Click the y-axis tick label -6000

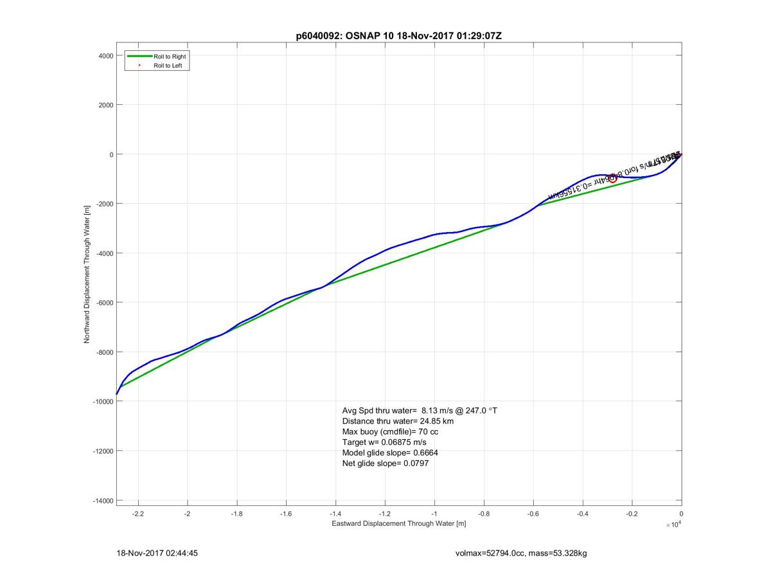pyautogui.click(x=105, y=303)
